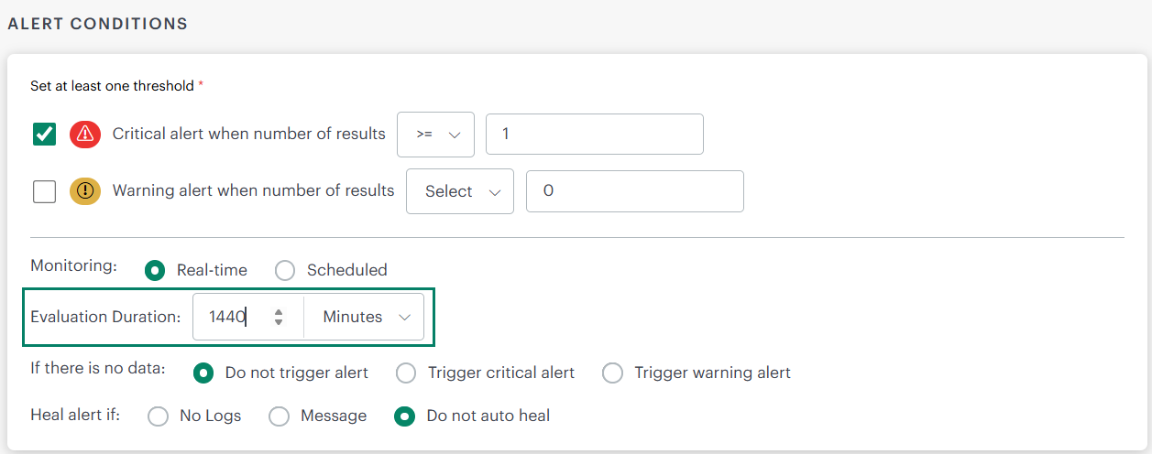Click the Evaluation Duration field showing 1440
The image size is (1152, 454).
234,317
